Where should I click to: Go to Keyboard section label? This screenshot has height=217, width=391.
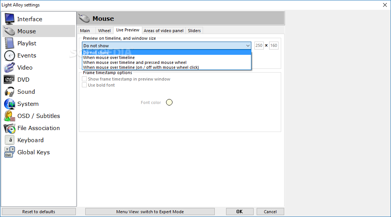[31, 140]
